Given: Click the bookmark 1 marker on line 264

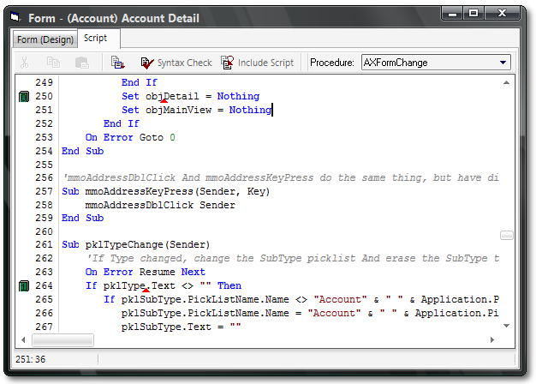Looking at the screenshot, I should click(x=24, y=286).
